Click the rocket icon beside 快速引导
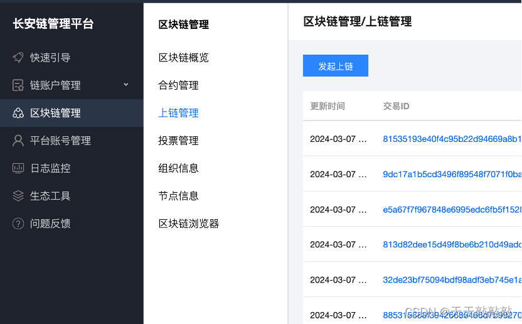Screen dimensions: 522x324 18,58
